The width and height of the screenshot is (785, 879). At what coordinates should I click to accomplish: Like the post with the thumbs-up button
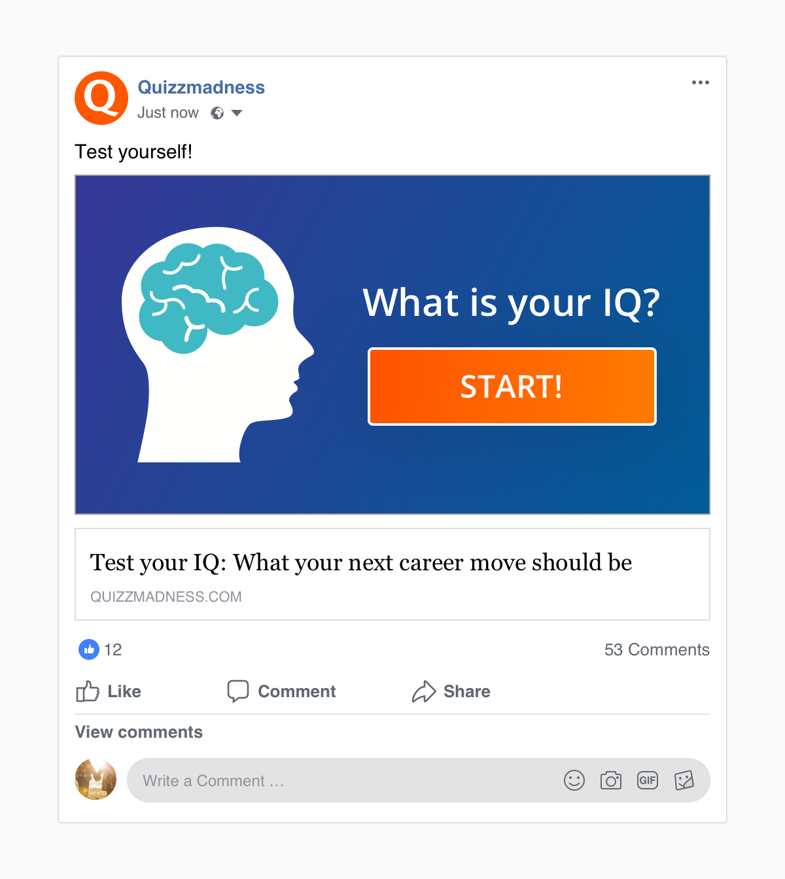109,691
